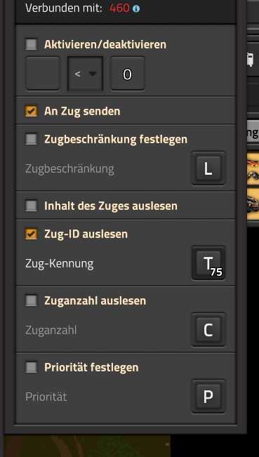Select the top item thumbnail at right edge

[253, 168]
